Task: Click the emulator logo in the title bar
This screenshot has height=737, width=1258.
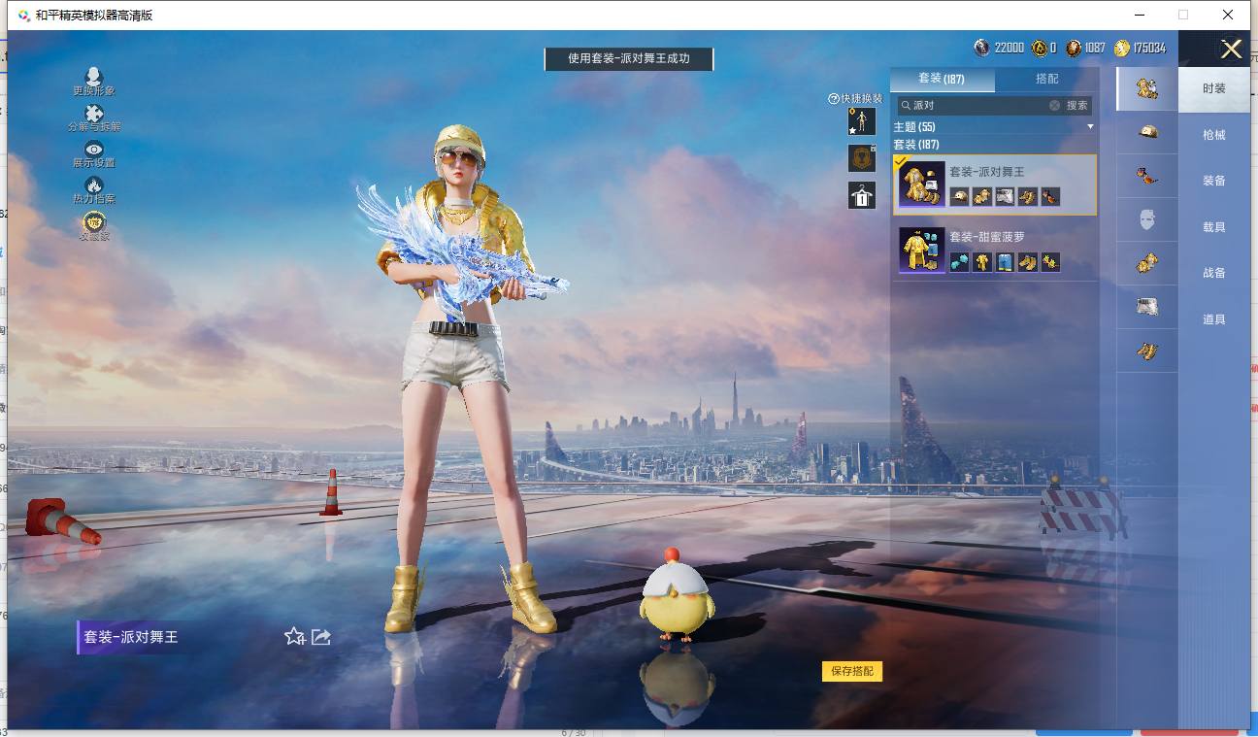Action: 23,16
